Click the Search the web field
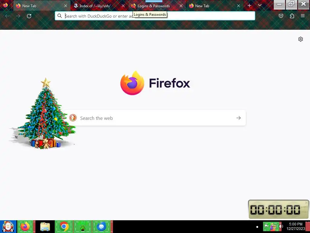 point(155,118)
